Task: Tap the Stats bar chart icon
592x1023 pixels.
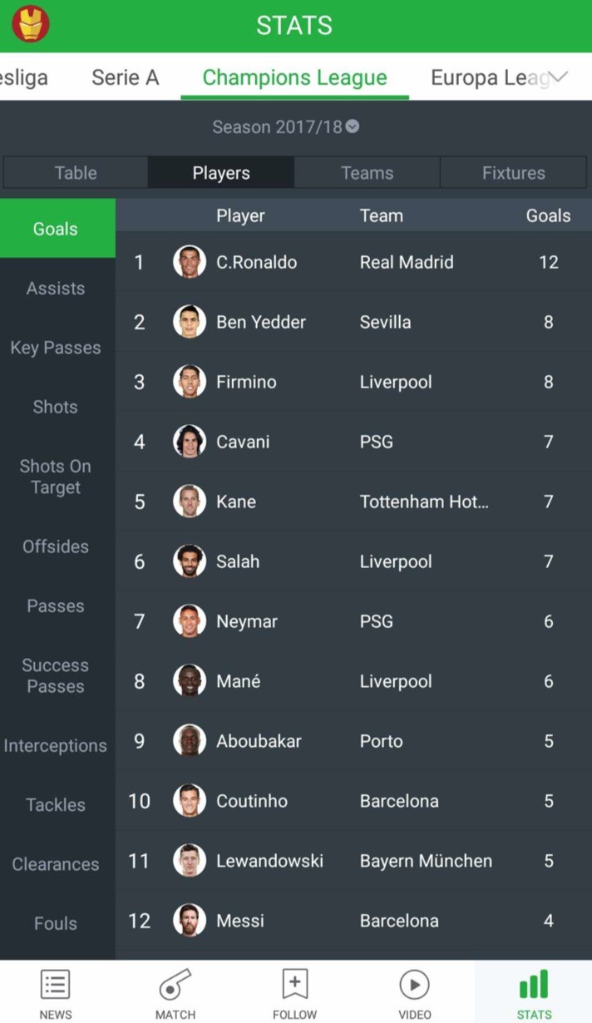Action: 534,985
